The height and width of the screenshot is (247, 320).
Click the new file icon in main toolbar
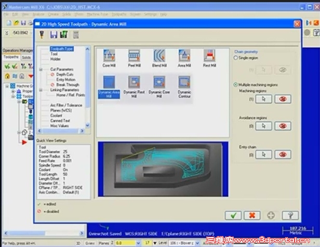point(9,23)
